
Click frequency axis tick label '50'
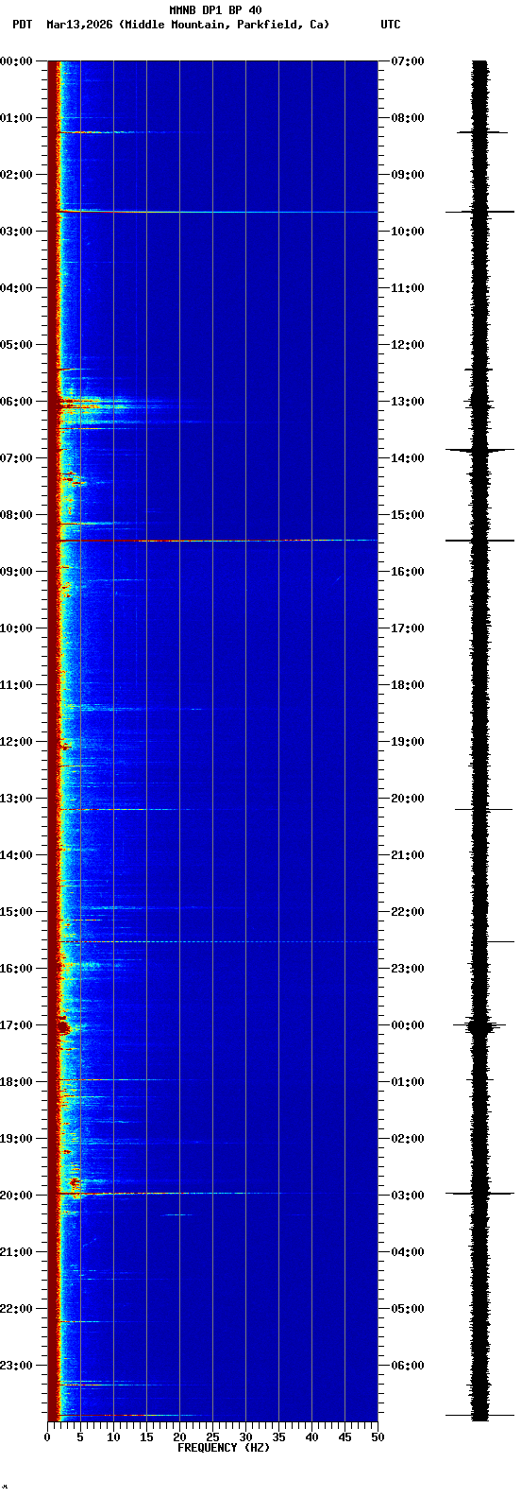(x=378, y=1437)
